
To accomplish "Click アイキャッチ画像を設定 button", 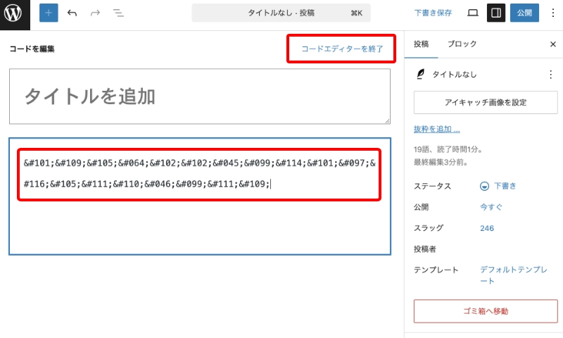I will pos(486,102).
